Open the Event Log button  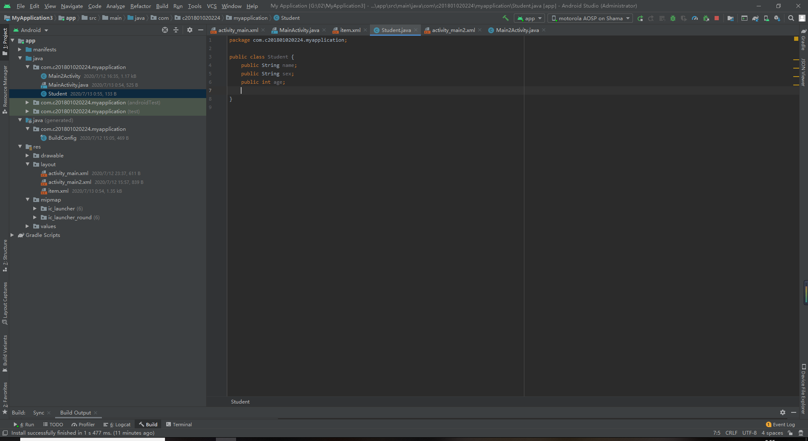pos(781,424)
